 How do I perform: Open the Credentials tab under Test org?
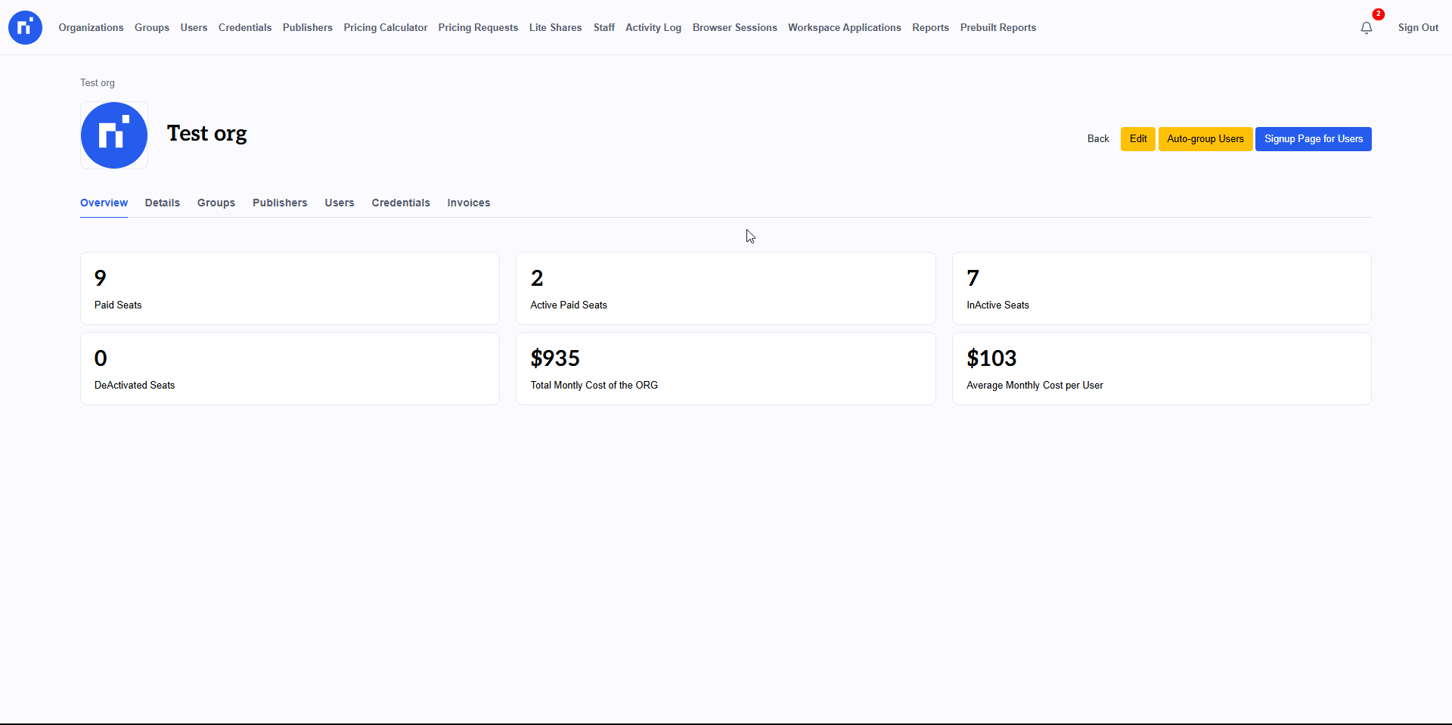[x=400, y=203]
